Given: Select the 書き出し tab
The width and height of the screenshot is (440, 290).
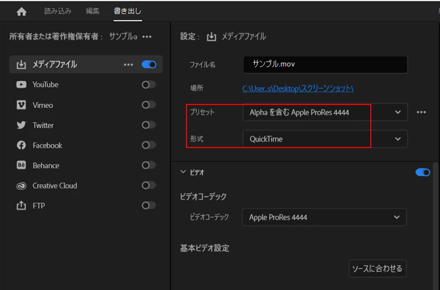Looking at the screenshot, I should coord(127,11).
